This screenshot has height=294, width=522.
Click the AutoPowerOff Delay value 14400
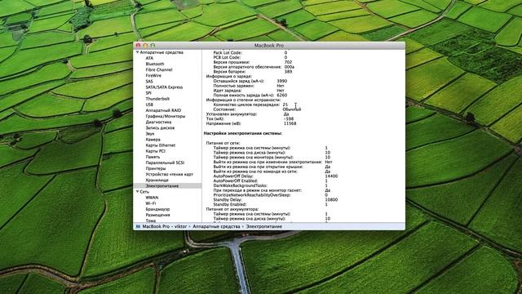(331, 176)
